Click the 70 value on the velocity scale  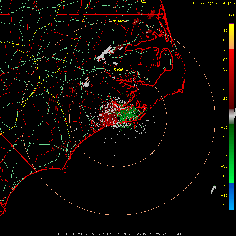225,50
